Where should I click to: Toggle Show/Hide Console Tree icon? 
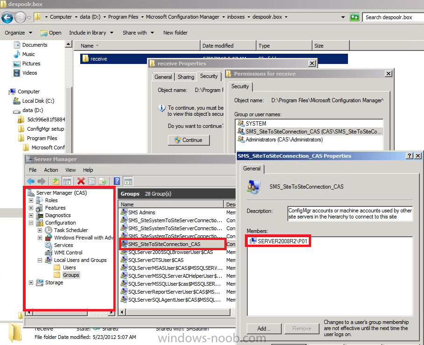[67, 181]
